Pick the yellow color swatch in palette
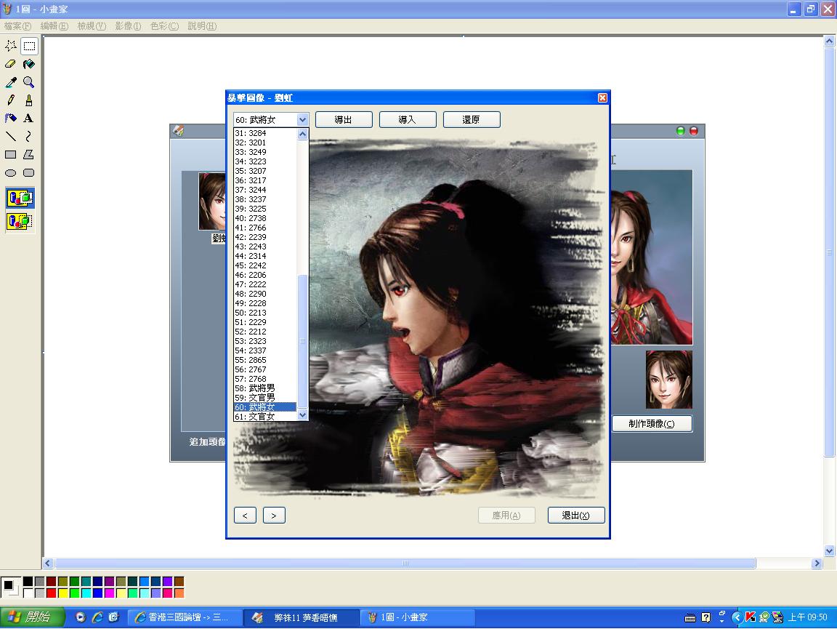837x629 pixels. [x=63, y=593]
